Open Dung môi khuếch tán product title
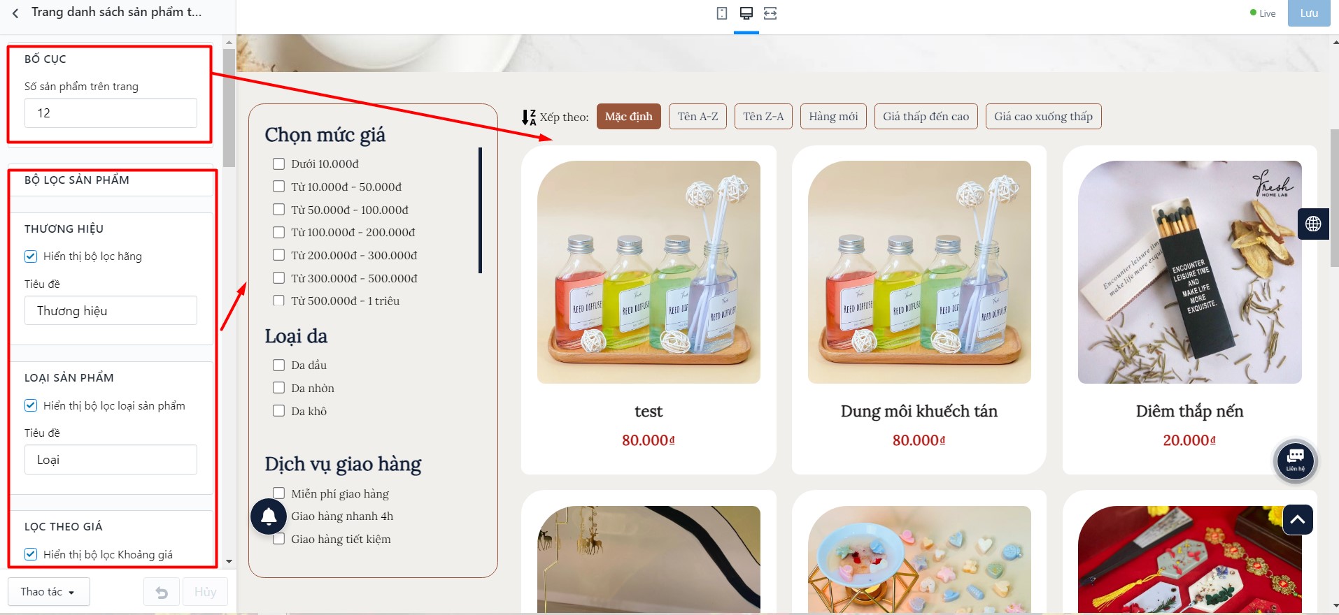The height and width of the screenshot is (615, 1339). point(919,412)
